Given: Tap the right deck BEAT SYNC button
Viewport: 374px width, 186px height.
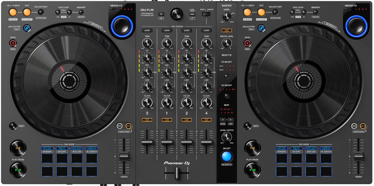Looking at the screenshot, I should 355,126.
